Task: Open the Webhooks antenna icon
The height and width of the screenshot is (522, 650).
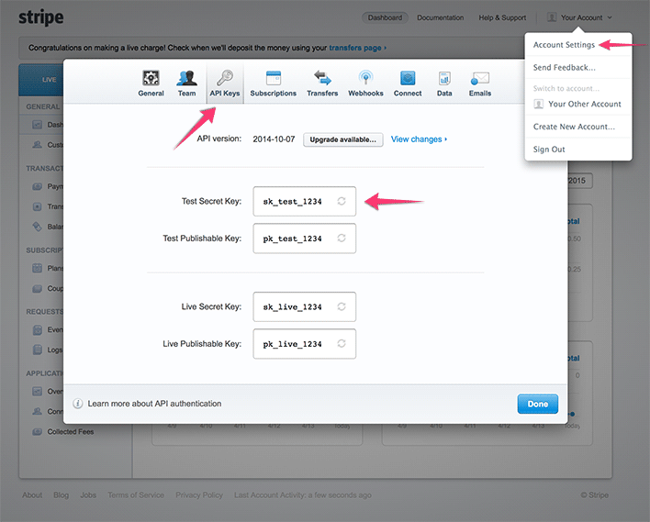Action: 365,77
